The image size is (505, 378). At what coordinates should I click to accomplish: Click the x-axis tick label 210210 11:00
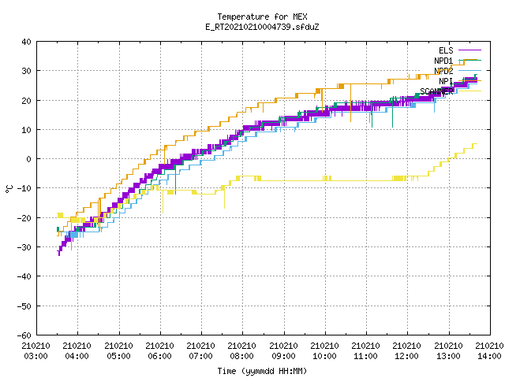[x=365, y=350]
